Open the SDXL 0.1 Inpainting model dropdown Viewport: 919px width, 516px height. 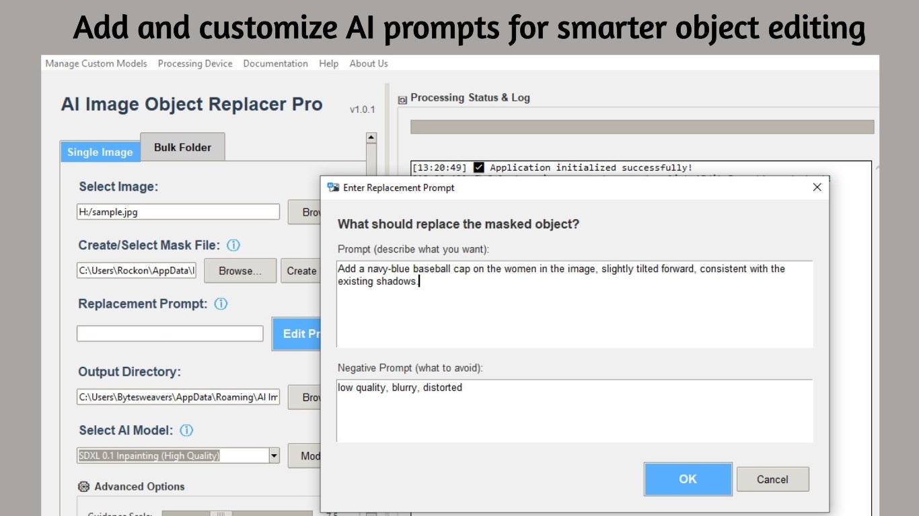[x=274, y=456]
